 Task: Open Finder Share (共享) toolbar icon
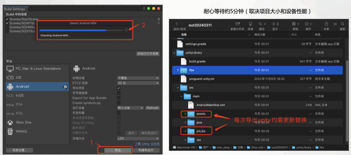click(x=326, y=24)
